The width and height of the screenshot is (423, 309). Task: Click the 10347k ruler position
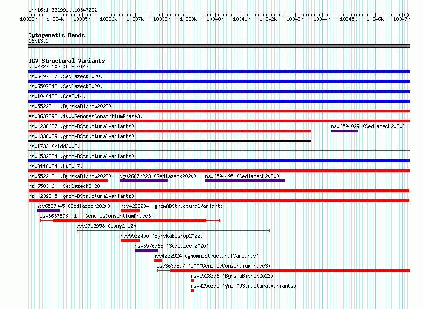click(402, 19)
